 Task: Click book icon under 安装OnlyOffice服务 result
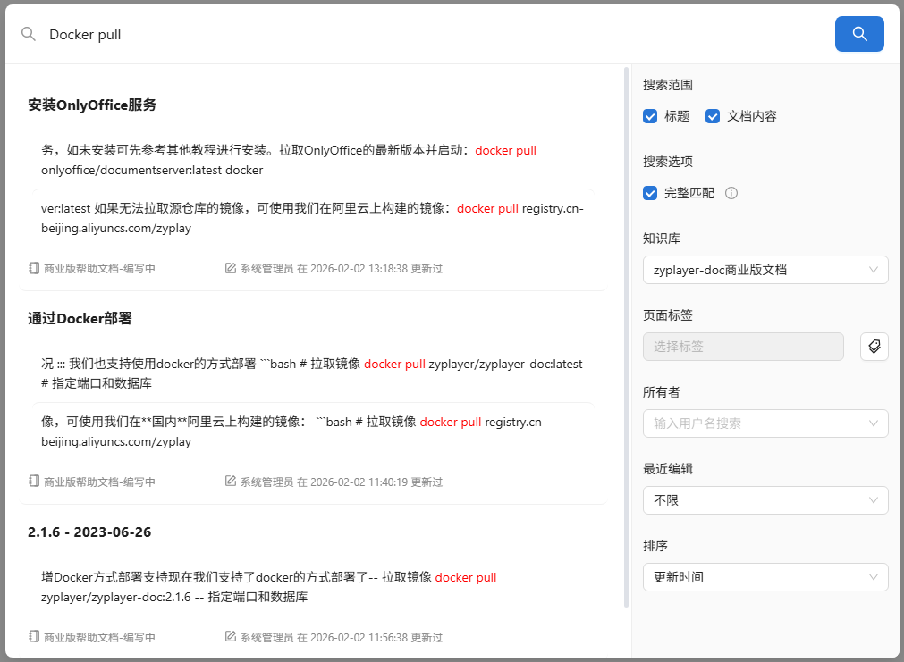[34, 268]
